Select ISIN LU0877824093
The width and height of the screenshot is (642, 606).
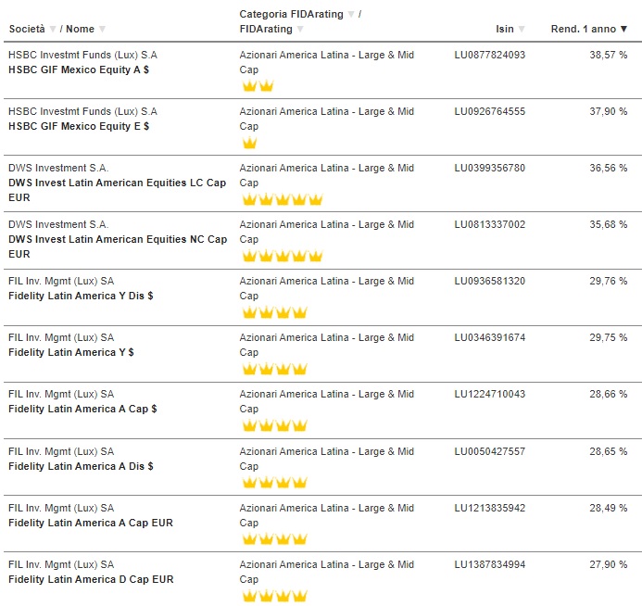[490, 55]
